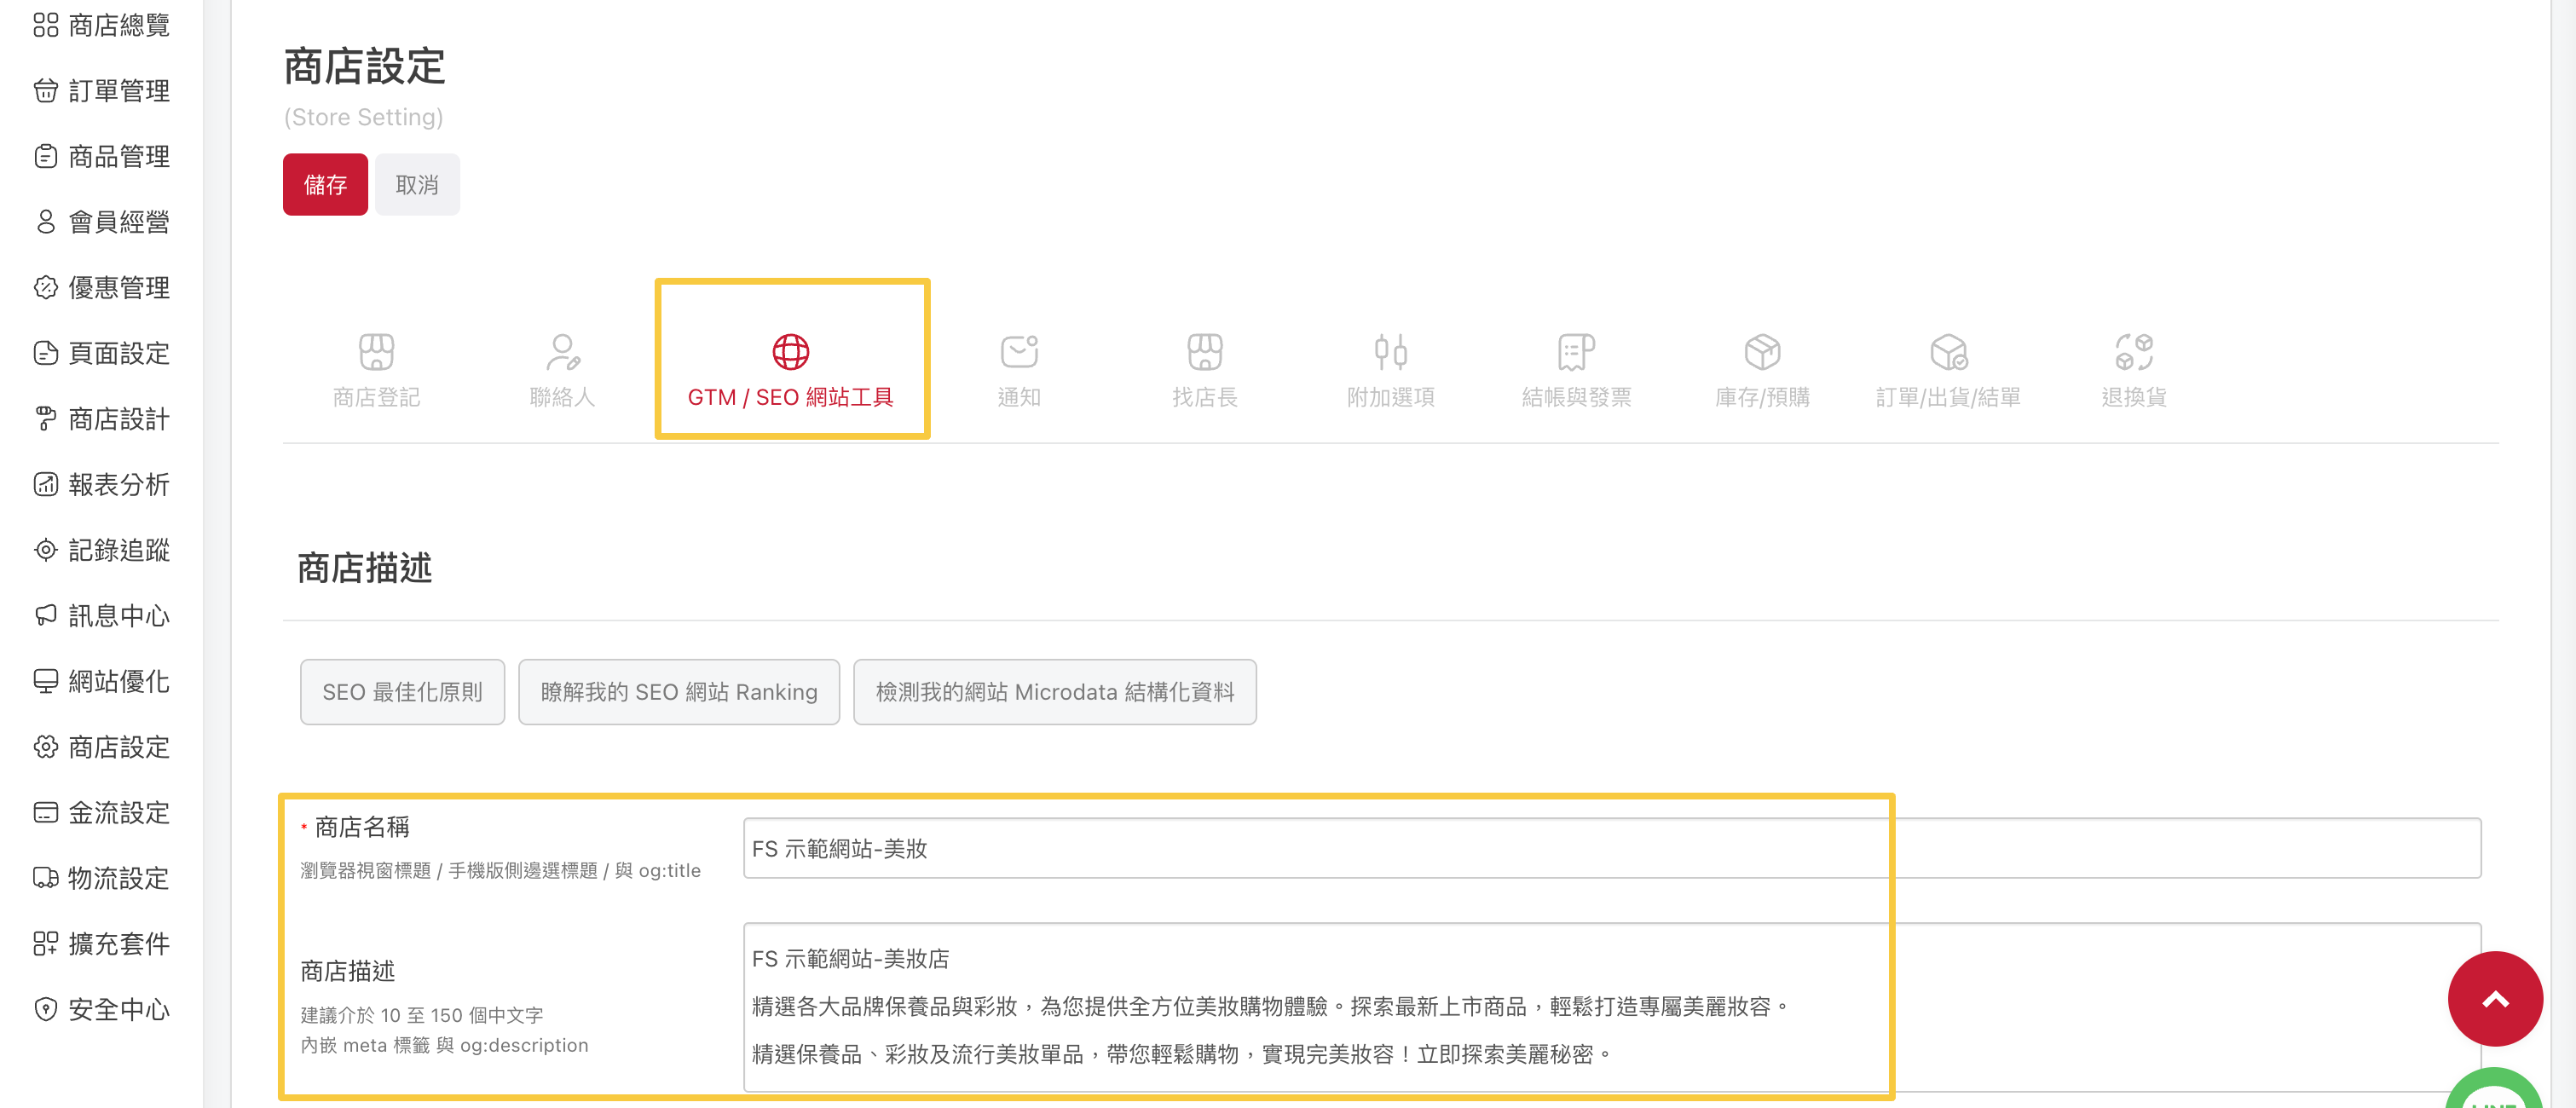Viewport: 2576px width, 1108px height.
Task: Click the 退換貨 exchange icon
Action: click(2134, 352)
